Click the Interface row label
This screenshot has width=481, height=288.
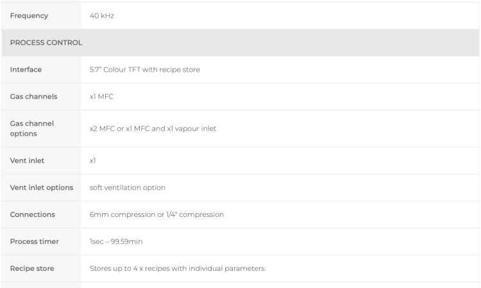click(x=26, y=70)
